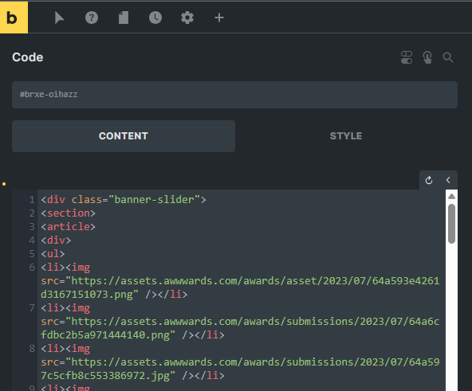
Task: Click the <ul> tag on line 5
Action: tap(53, 254)
